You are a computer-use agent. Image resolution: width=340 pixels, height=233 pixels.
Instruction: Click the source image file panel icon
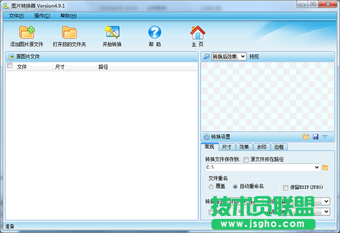11,57
